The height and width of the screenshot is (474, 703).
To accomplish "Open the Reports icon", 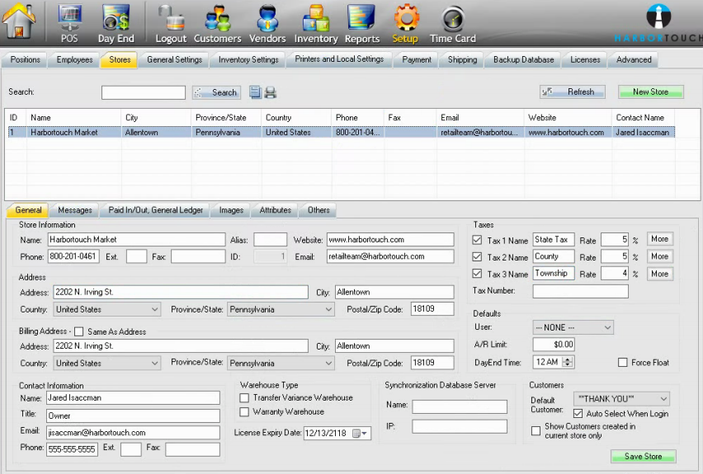I will [361, 20].
